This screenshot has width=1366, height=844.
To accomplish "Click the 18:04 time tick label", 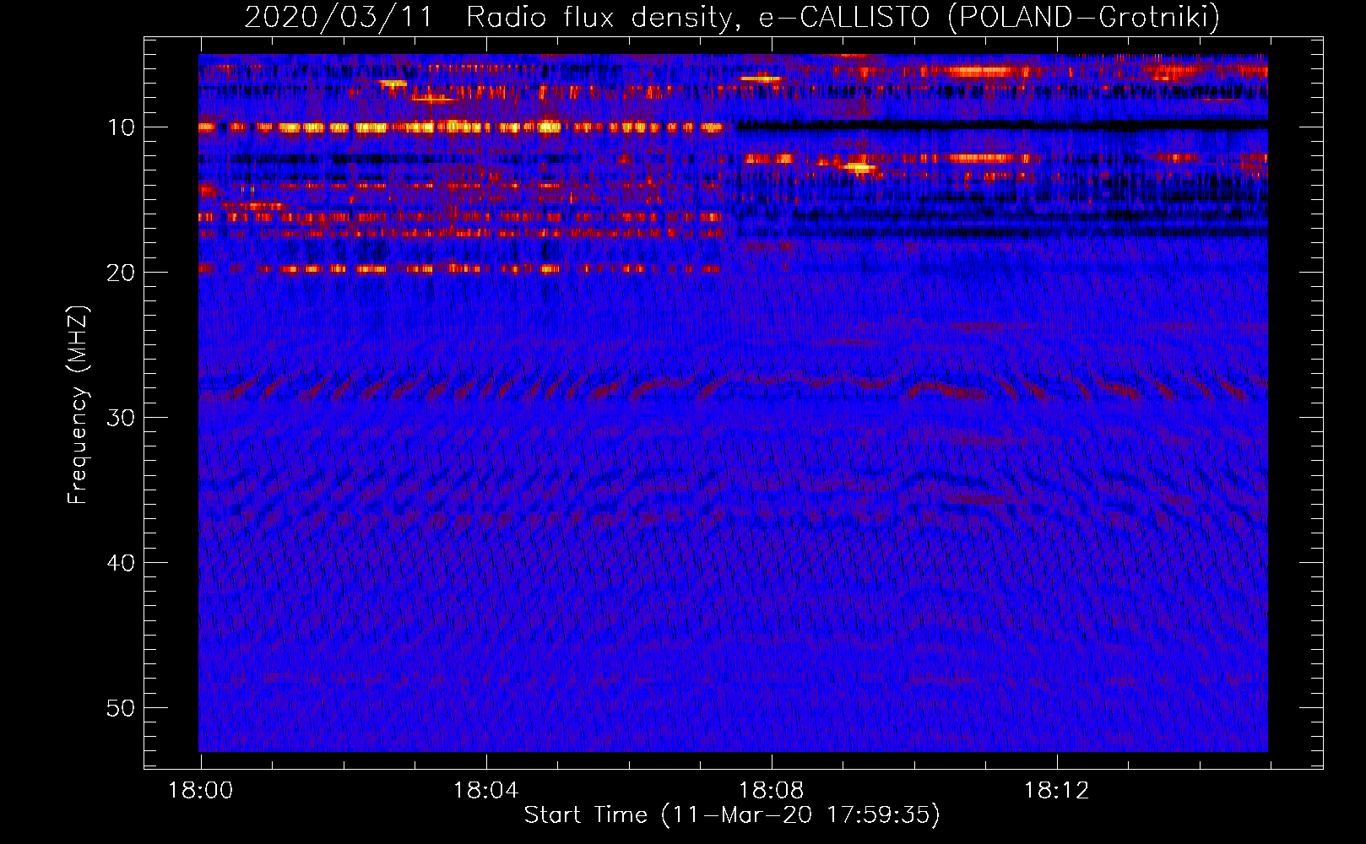I will coord(485,791).
